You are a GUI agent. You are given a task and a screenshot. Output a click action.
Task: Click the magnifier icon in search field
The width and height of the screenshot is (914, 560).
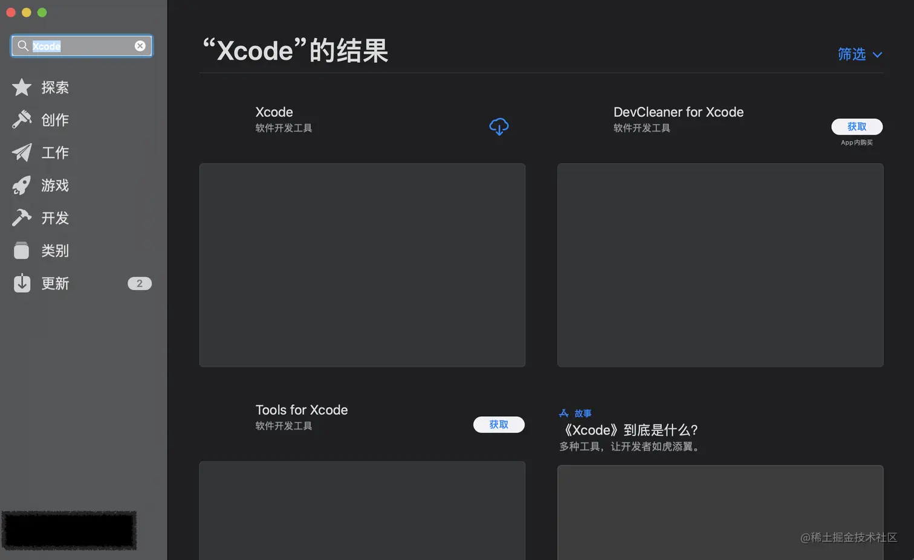pos(23,46)
